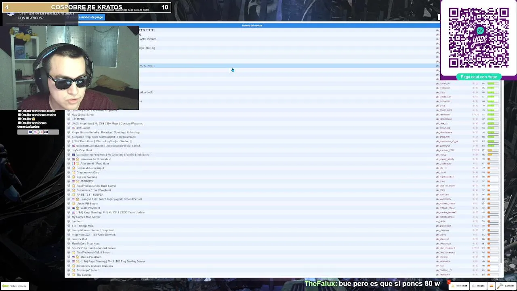Select My Garry's Mod Server

coord(86,217)
